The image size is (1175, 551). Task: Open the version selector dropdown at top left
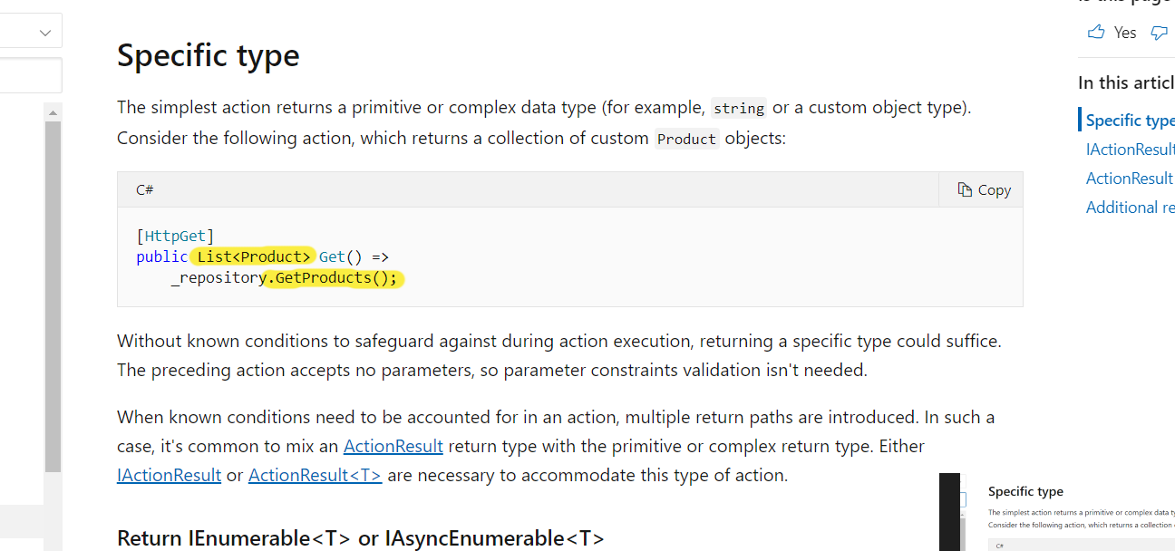31,30
